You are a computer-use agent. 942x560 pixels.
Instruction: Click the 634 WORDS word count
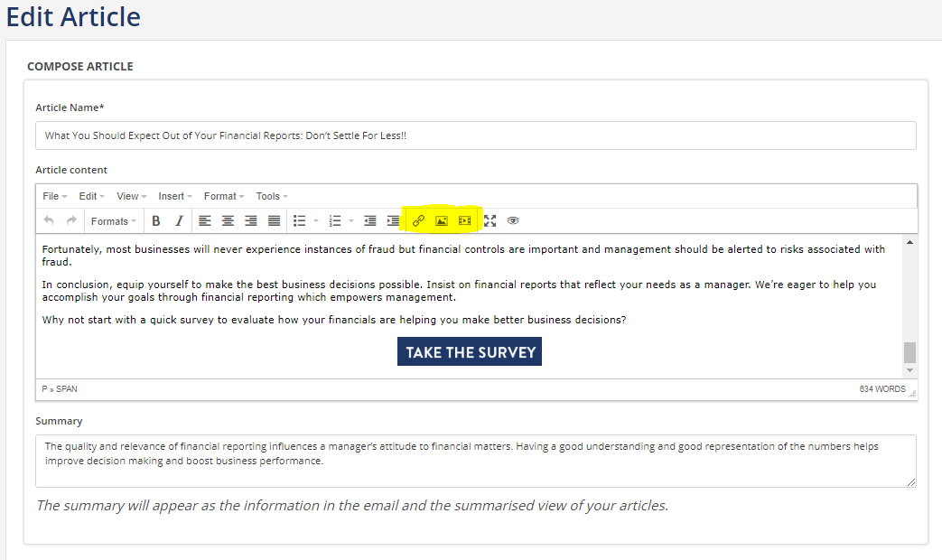pos(881,389)
